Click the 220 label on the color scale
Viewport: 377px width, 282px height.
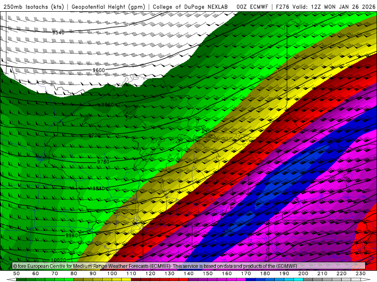point(342,274)
